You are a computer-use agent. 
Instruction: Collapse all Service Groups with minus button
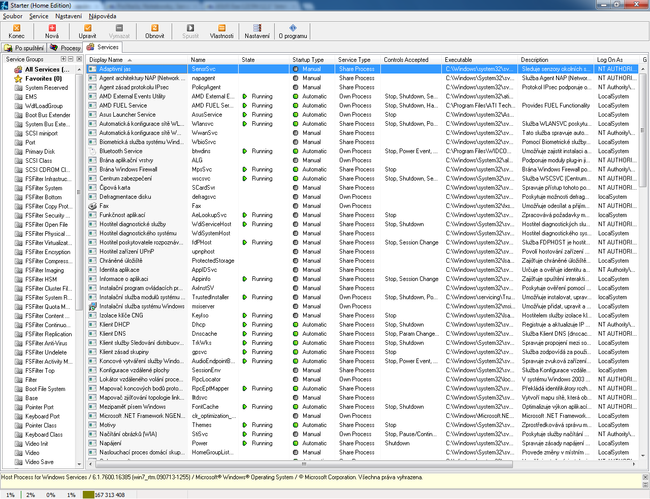(71, 59)
